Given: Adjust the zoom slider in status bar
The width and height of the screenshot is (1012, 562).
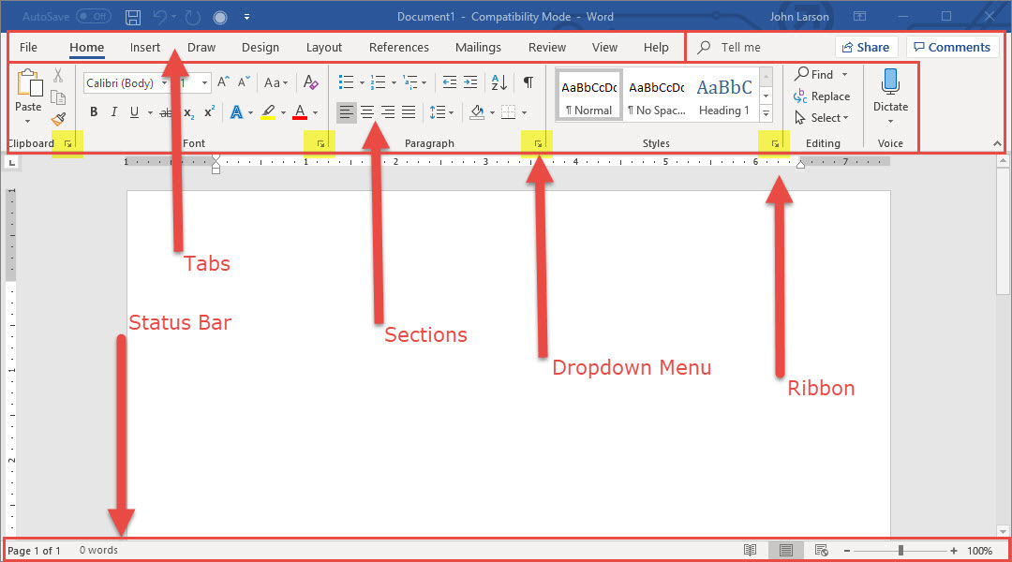Looking at the screenshot, I should click(x=900, y=551).
